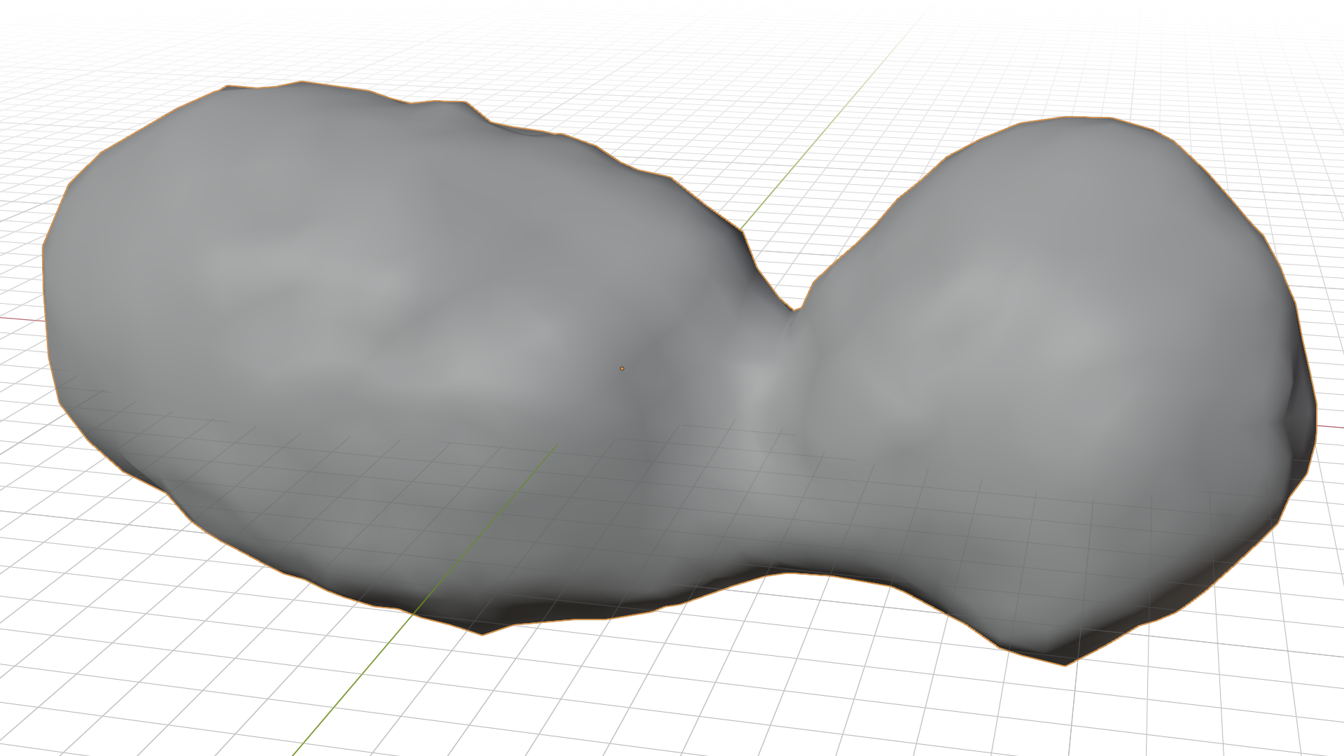Click the top crest of the left lobe
Screen dimensions: 1344x756
click(301, 84)
